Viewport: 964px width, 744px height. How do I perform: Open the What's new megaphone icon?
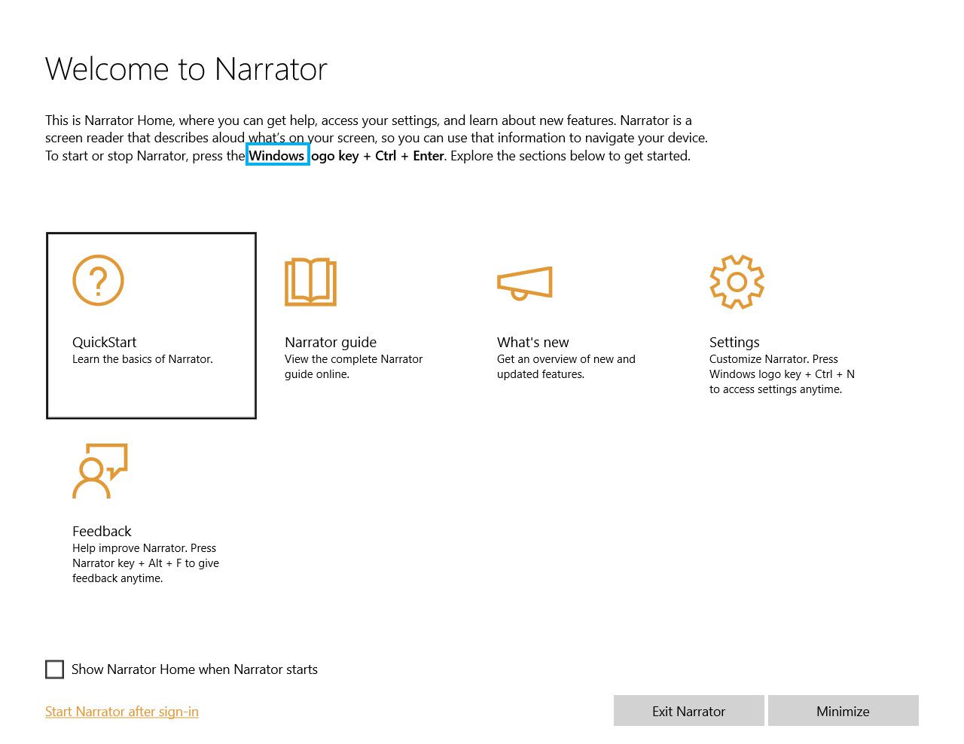[525, 282]
